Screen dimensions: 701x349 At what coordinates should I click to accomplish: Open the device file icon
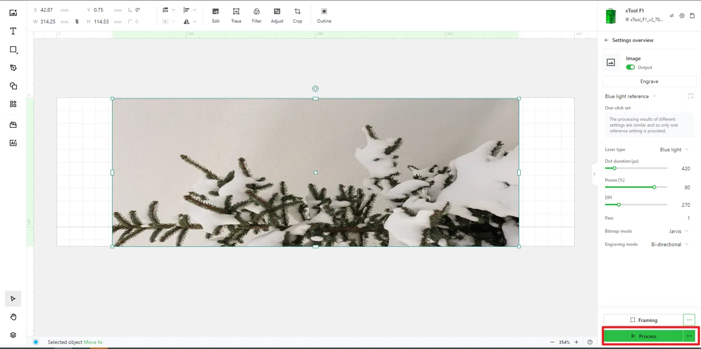click(692, 16)
